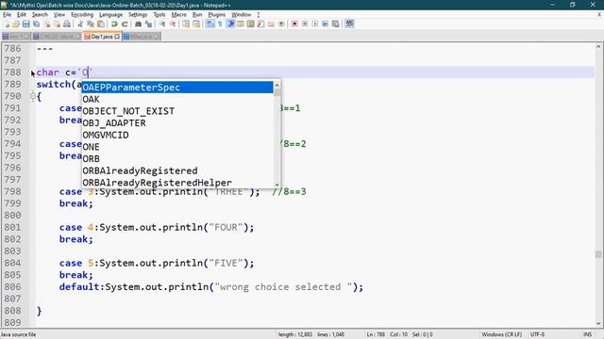Open the ? help menu
Image resolution: width=604 pixels, height=339 pixels.
259,15
